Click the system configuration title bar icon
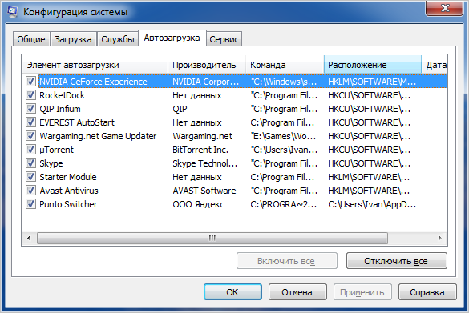 (12, 12)
